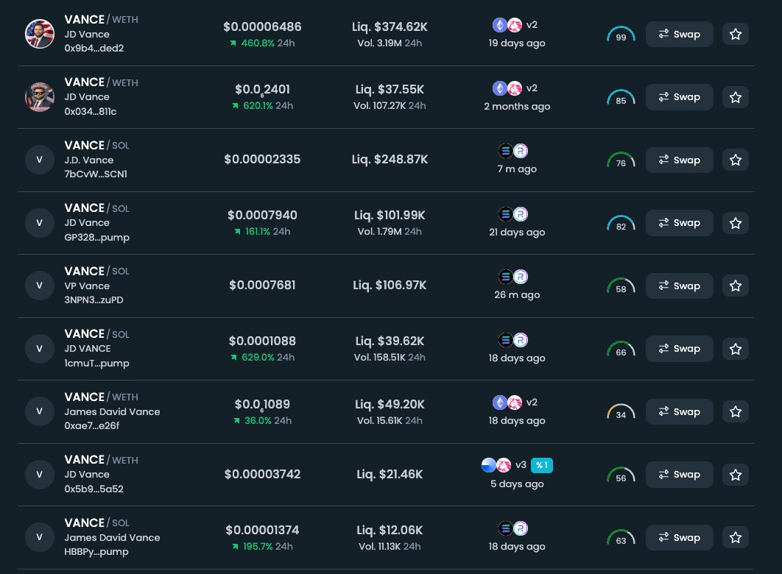Swap the 0x5b9...5a52 pair
Viewport: 782px width, 574px height.
point(679,475)
